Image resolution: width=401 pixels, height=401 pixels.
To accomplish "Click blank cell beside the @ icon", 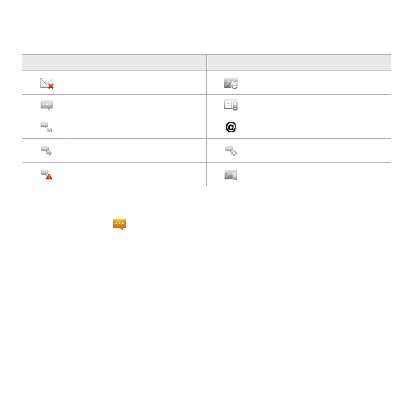I will click(322, 127).
